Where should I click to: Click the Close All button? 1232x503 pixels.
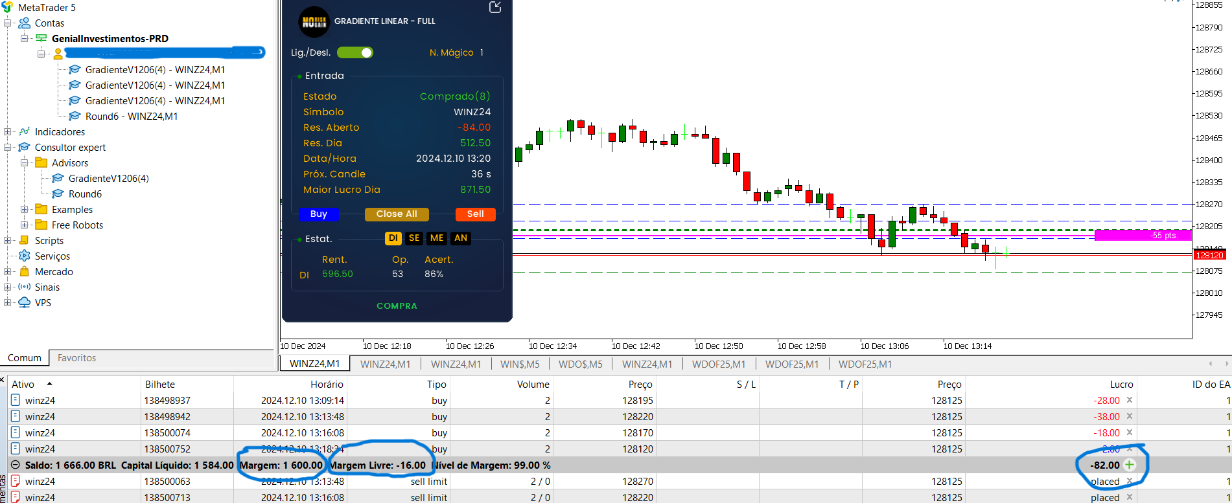(x=397, y=214)
